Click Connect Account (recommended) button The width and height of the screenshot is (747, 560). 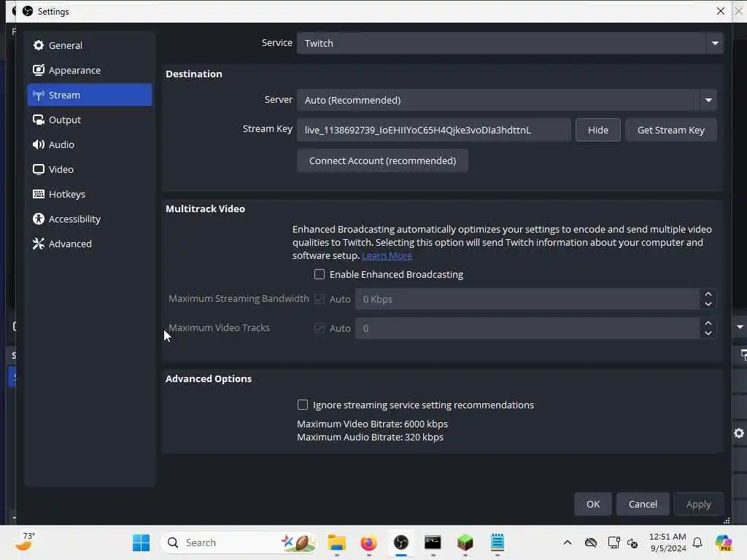click(382, 160)
